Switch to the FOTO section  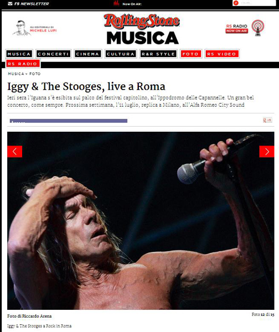tap(190, 54)
